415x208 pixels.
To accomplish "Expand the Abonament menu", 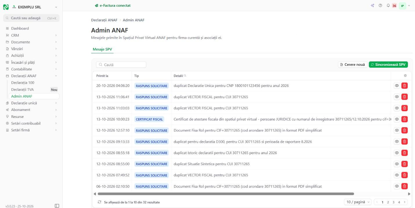I will (31, 110).
